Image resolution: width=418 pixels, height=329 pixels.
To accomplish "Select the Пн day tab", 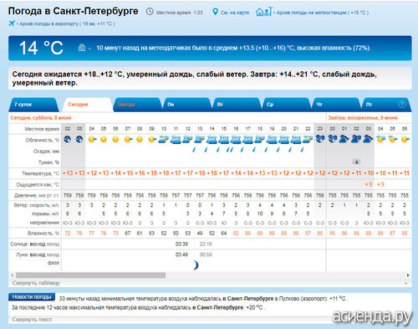I will click(x=186, y=105).
